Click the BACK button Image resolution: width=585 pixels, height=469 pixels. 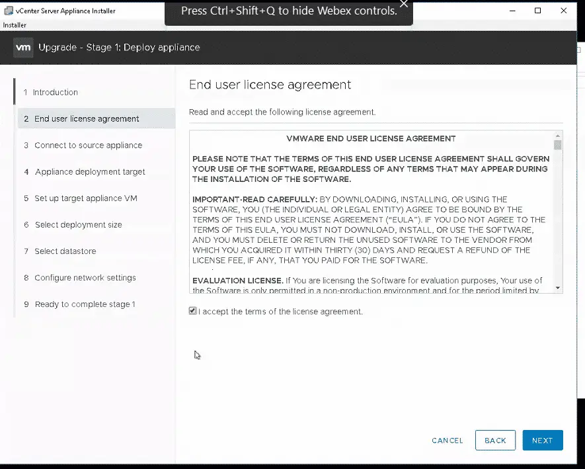[495, 441]
